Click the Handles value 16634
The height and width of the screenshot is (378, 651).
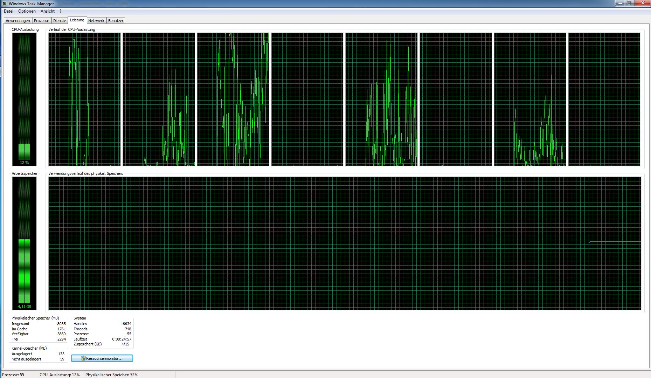[x=126, y=324]
